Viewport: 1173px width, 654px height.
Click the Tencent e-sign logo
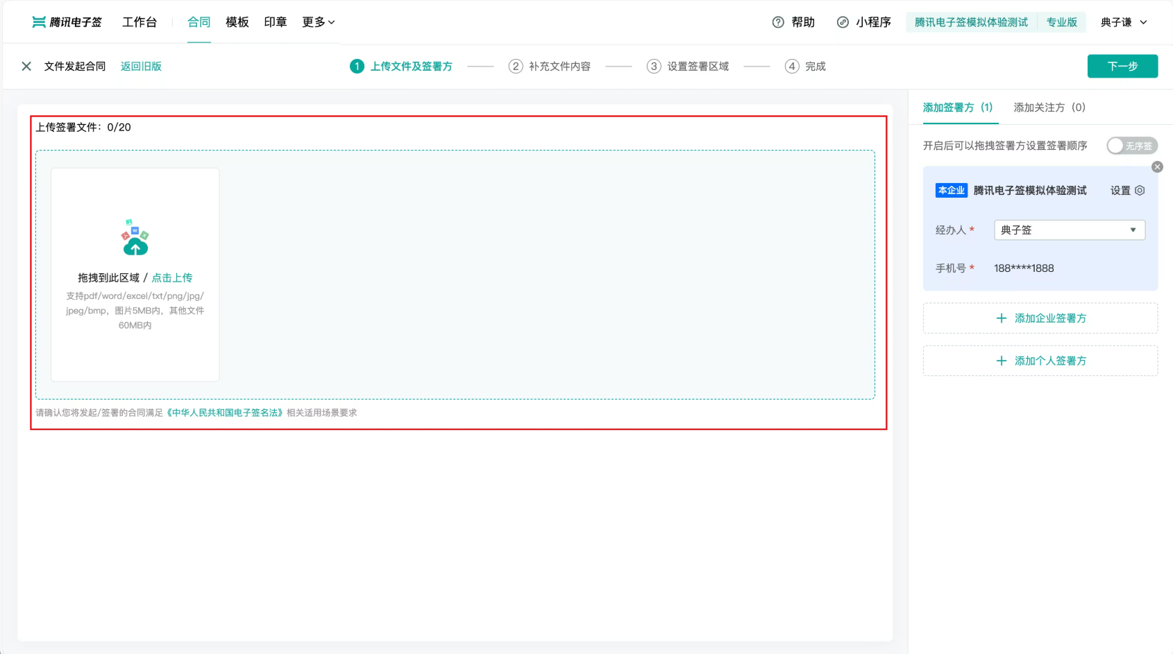(67, 22)
